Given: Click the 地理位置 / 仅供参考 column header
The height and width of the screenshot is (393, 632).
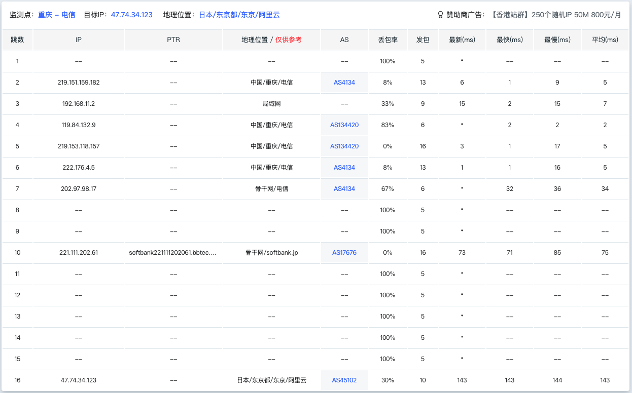Looking at the screenshot, I should pos(271,40).
